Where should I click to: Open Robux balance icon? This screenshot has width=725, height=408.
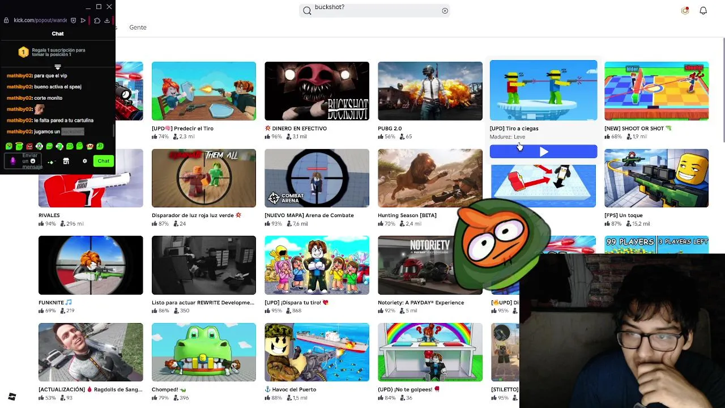click(x=685, y=10)
